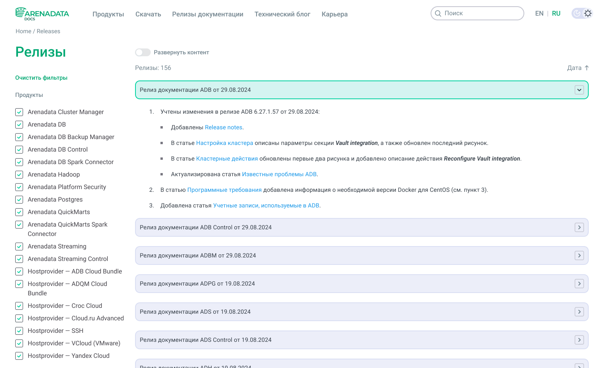Toggle the dark/light theme switch

coord(582,13)
